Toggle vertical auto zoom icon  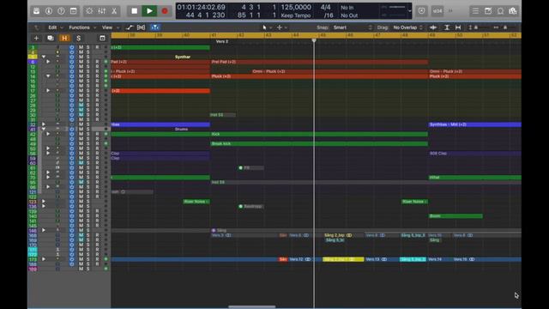tap(447, 27)
